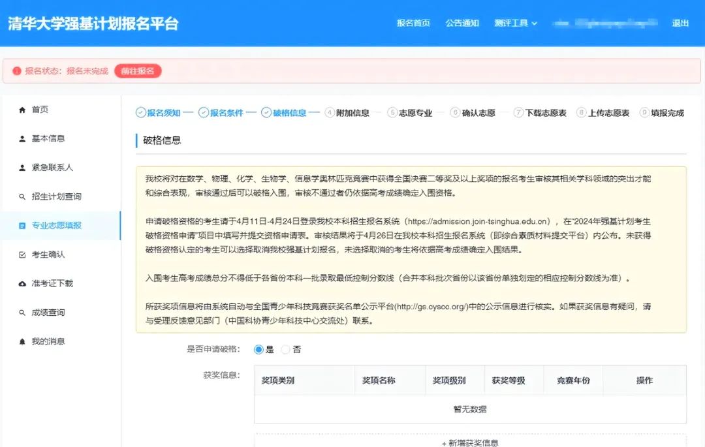Click the 清华大学强基计划报名平台 title
Screen dimensions: 705x447
[x=93, y=23]
